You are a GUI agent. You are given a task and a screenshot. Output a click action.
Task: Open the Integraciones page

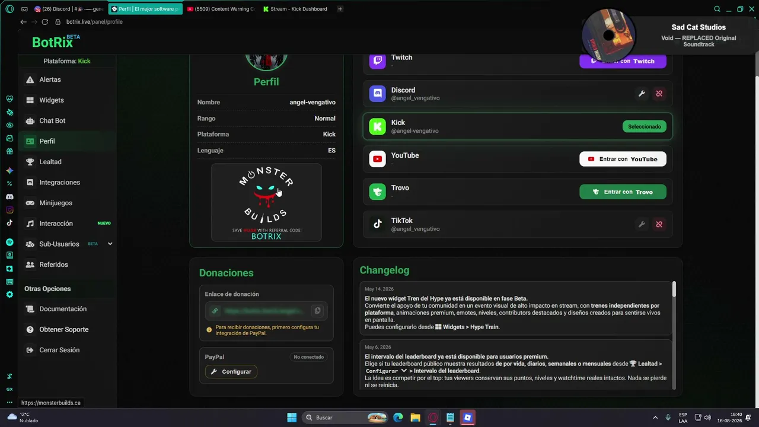59,182
